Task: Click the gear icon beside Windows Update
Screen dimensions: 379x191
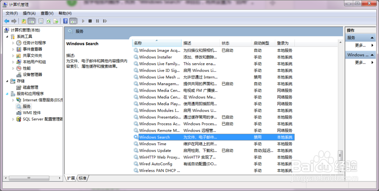Action: coord(136,151)
